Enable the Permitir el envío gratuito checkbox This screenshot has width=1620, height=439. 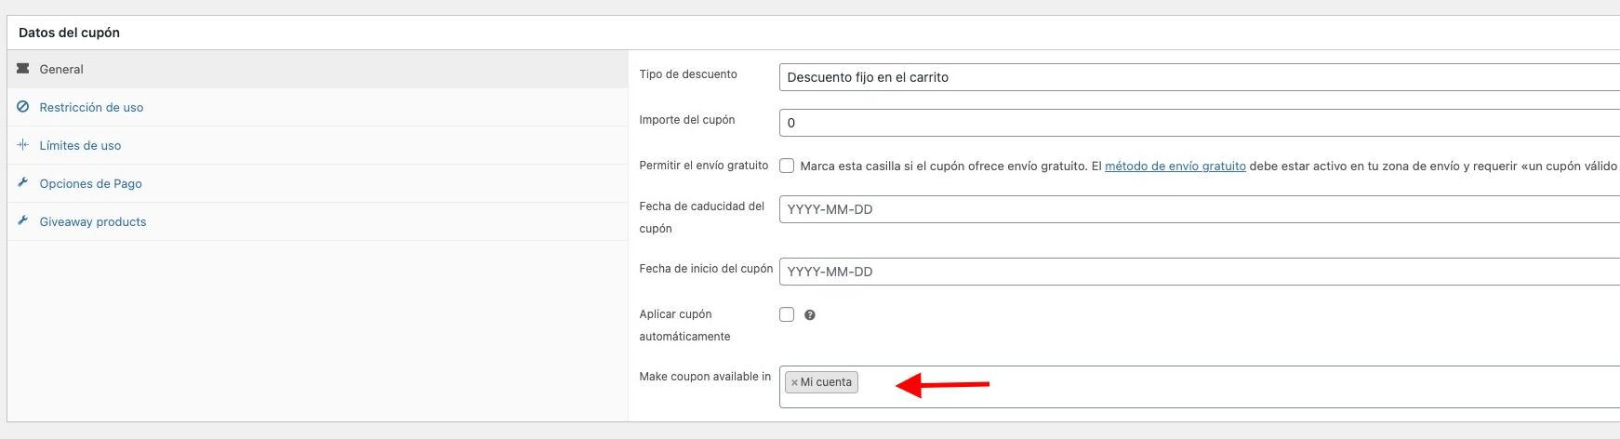pyautogui.click(x=787, y=166)
